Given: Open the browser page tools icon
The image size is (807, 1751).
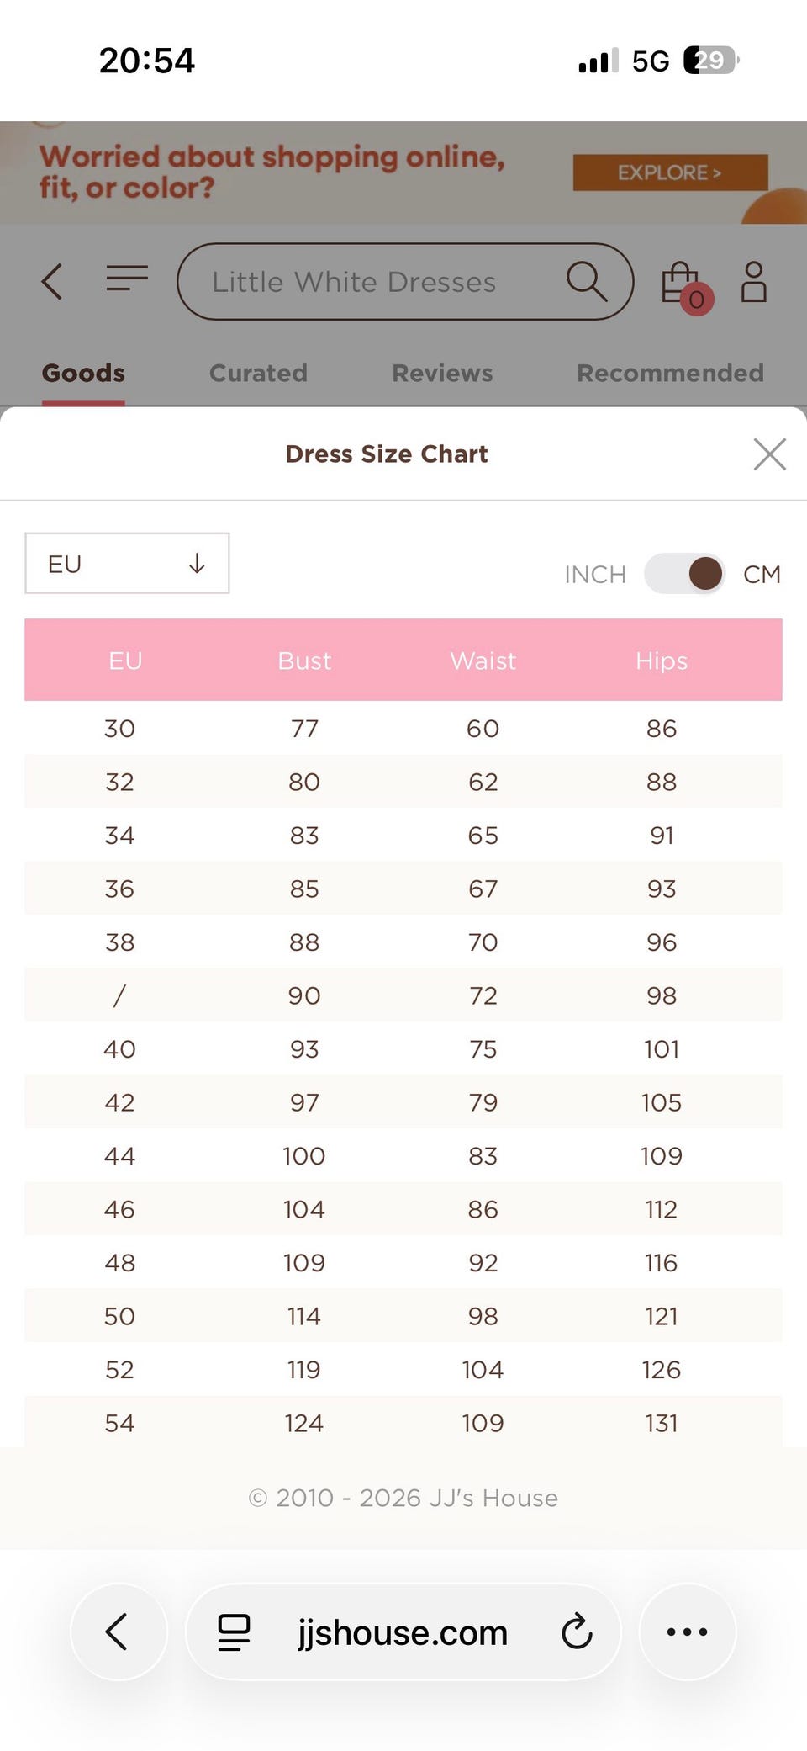Looking at the screenshot, I should pos(234,1632).
